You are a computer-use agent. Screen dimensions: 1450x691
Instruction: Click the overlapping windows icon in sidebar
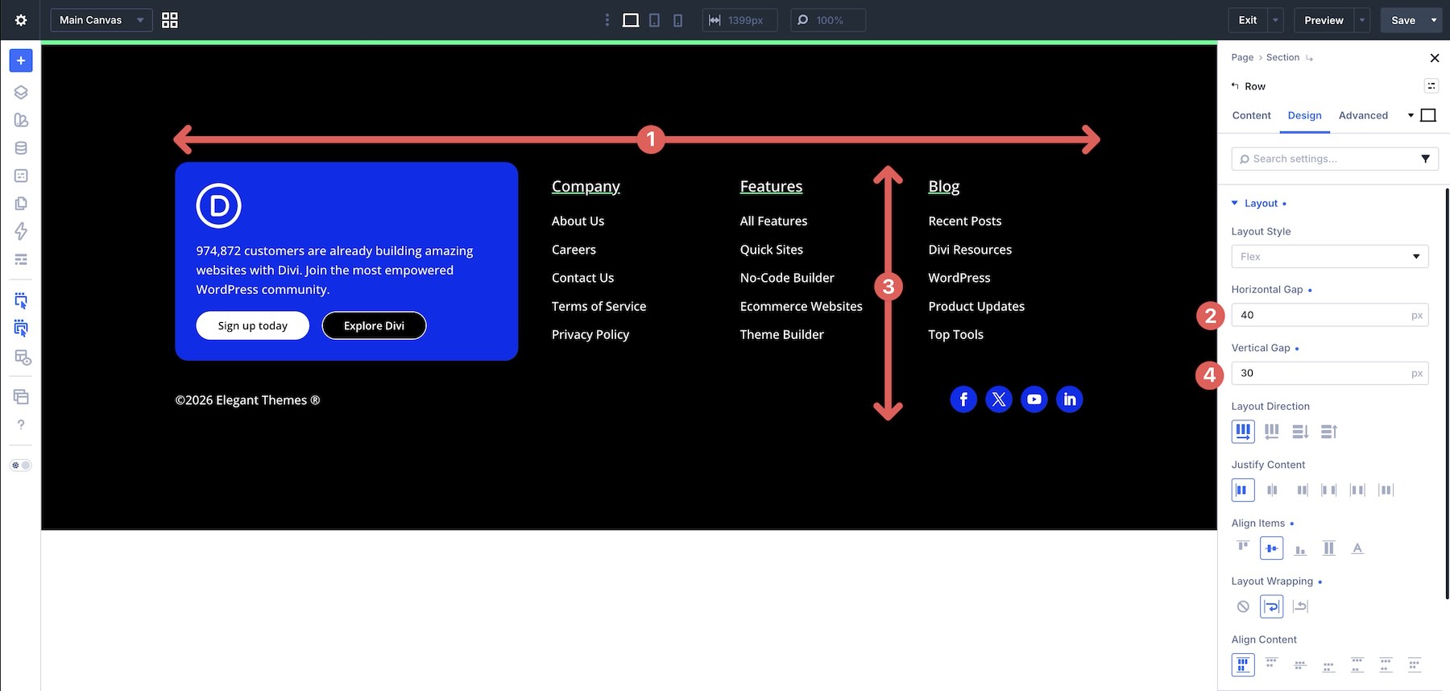21,396
